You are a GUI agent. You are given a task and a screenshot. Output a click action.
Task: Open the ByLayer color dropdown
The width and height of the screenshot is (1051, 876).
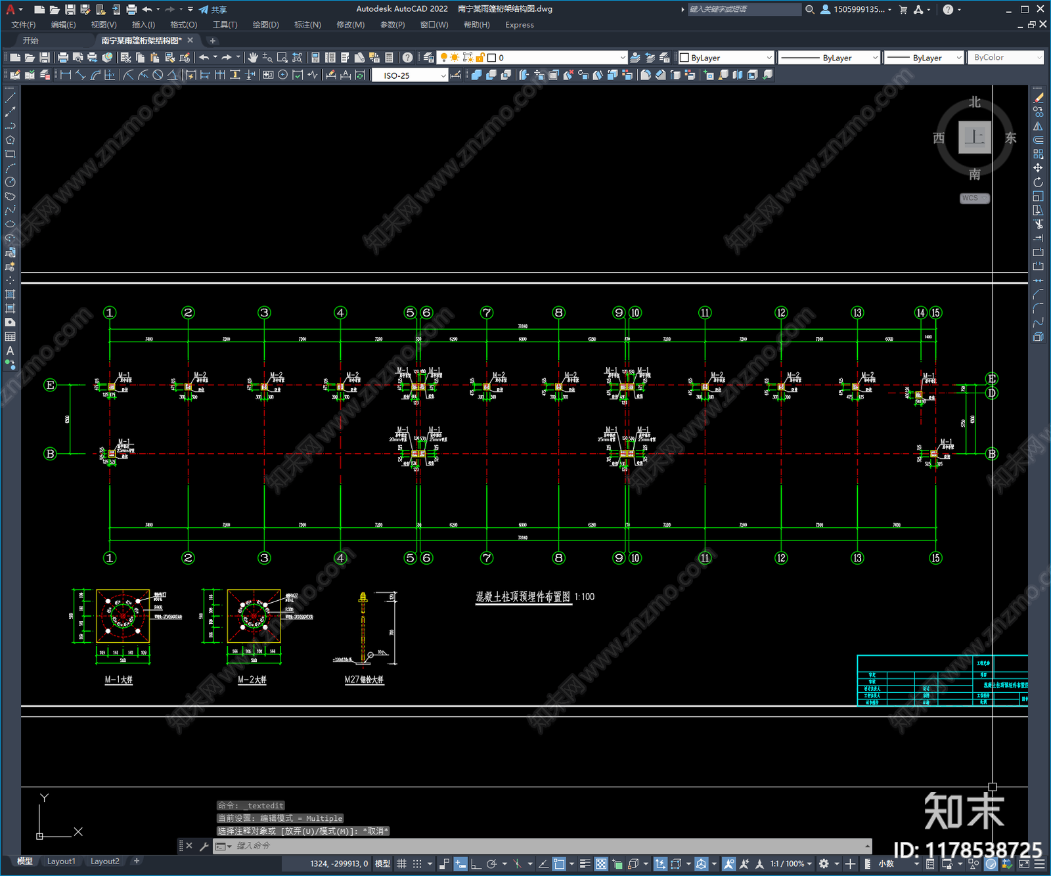tap(727, 58)
